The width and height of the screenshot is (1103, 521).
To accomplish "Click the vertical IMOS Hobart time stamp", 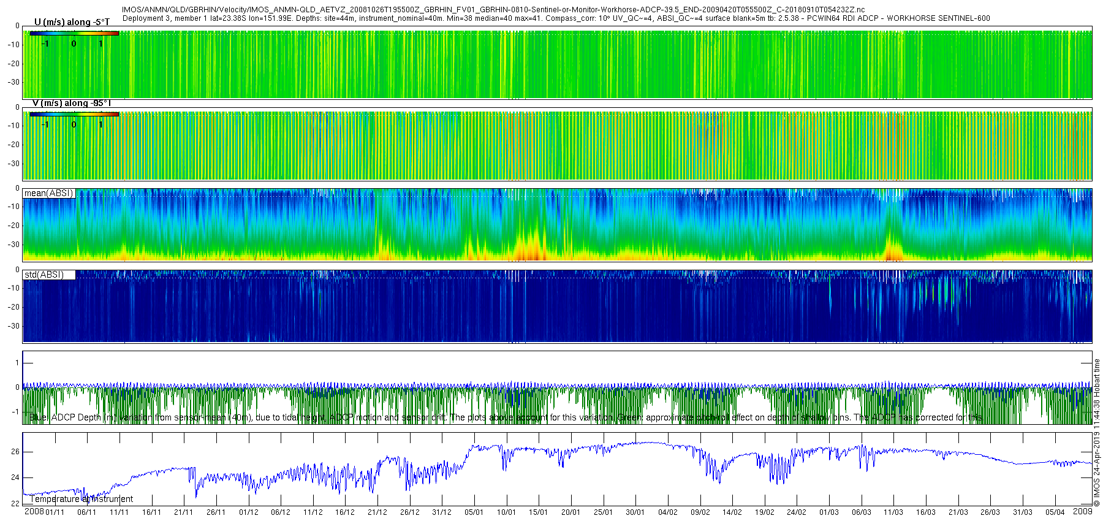I will point(1097,433).
